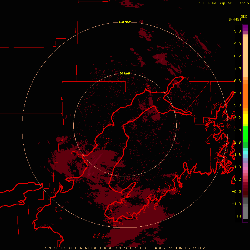Click the -1.3 scale value
The image size is (250, 250).
point(236,204)
